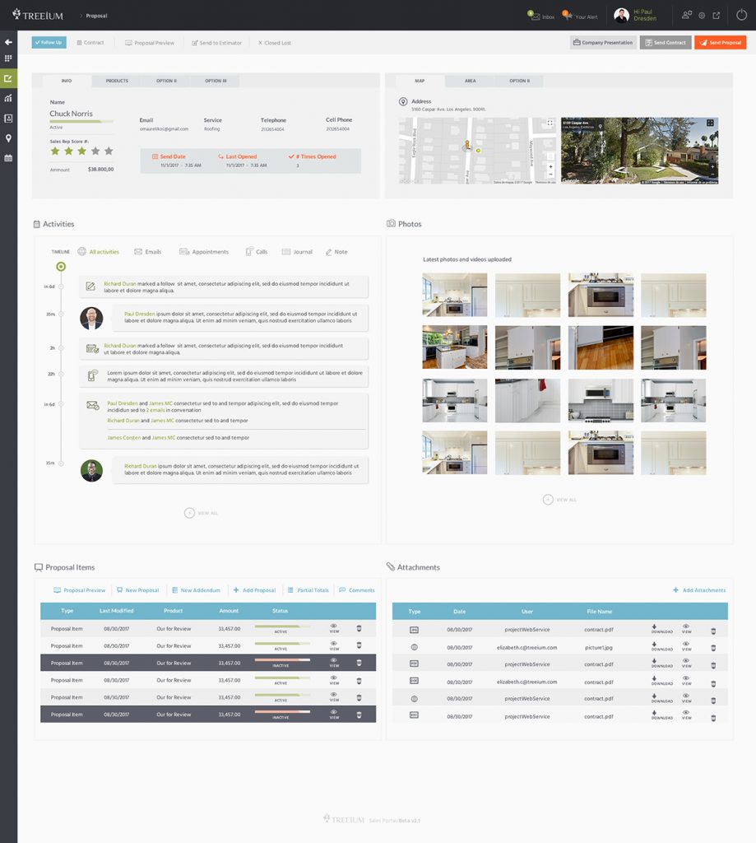Filter activities by Calls
Image resolution: width=756 pixels, height=843 pixels.
pos(257,252)
